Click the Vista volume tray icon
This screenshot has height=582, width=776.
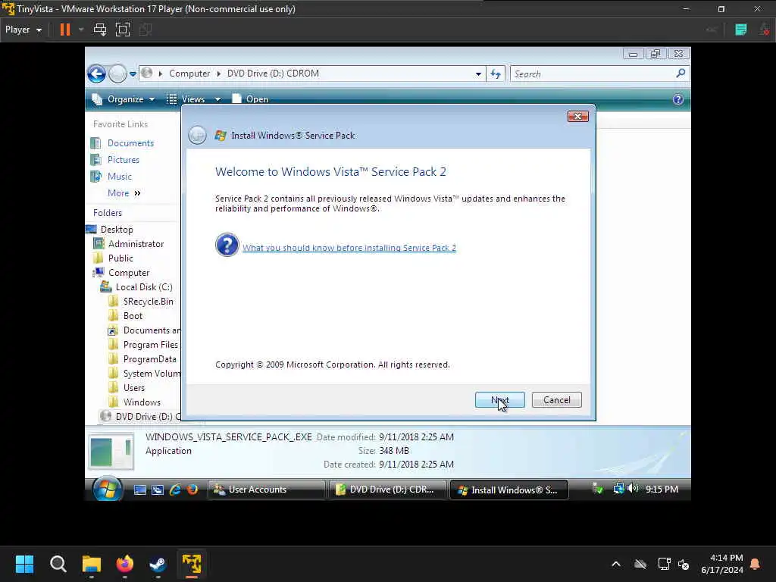point(633,489)
